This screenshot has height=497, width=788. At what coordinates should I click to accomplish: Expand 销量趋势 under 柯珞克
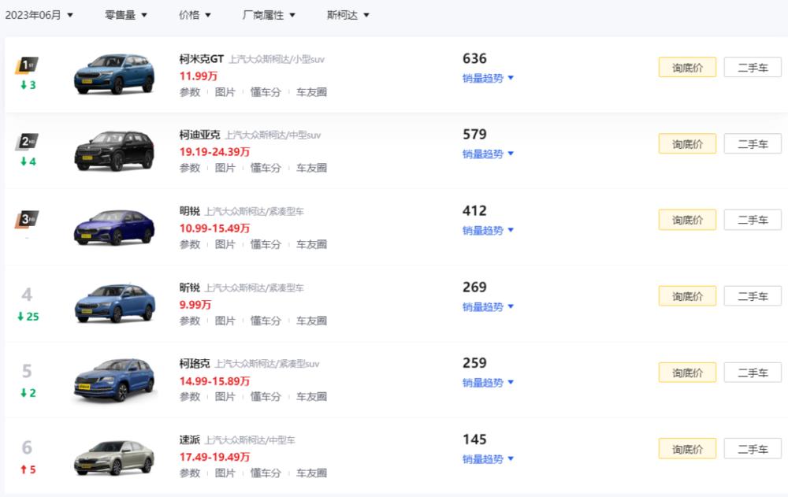point(484,384)
